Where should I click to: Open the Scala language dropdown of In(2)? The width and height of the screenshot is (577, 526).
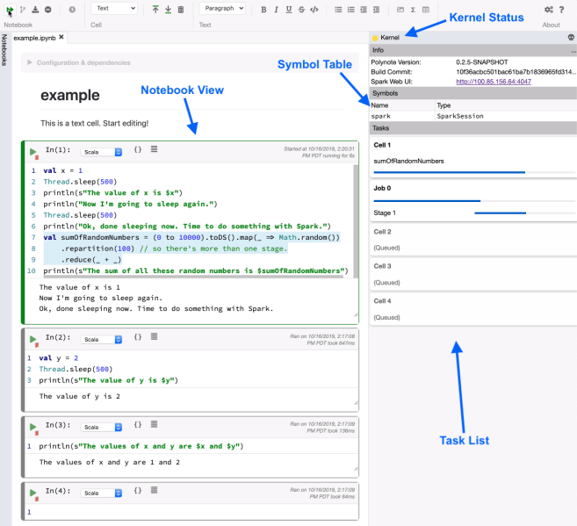[102, 339]
